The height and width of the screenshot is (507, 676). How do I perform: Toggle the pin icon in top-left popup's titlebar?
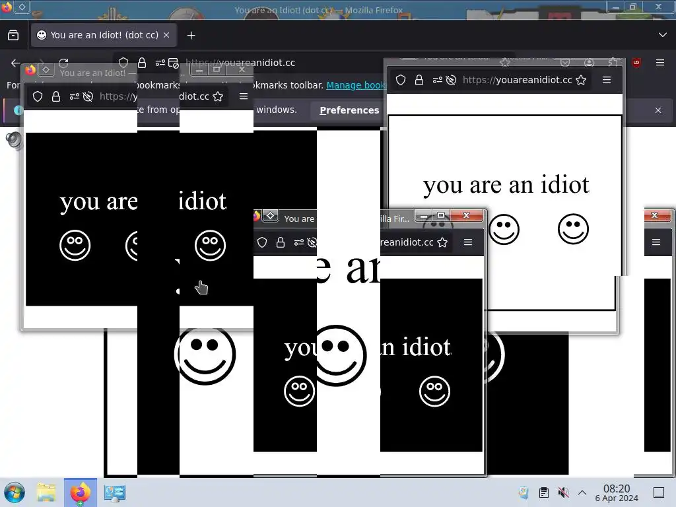pos(46,69)
